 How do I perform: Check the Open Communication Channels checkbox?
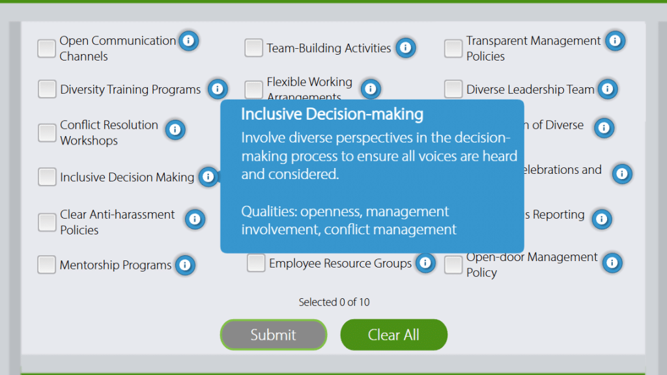(46, 48)
